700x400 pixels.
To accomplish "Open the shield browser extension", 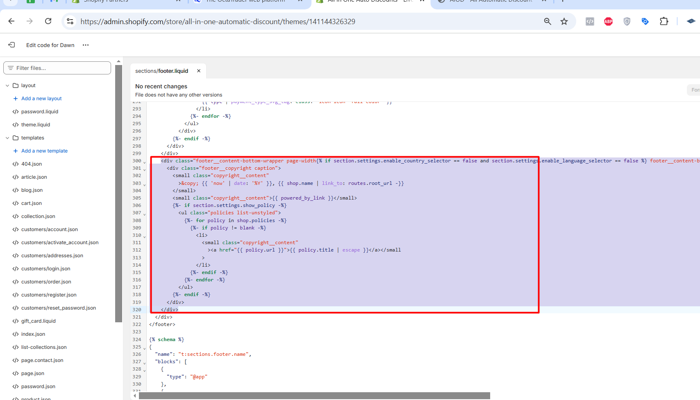I will point(627,21).
